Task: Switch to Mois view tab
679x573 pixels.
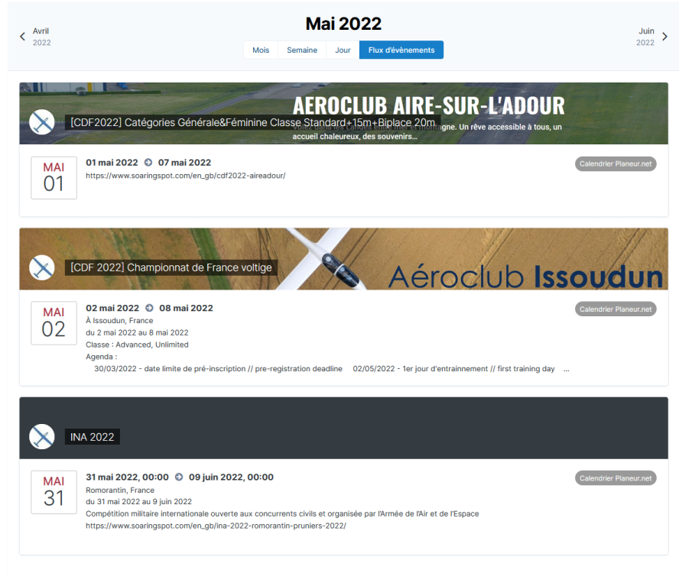Action: (x=261, y=50)
